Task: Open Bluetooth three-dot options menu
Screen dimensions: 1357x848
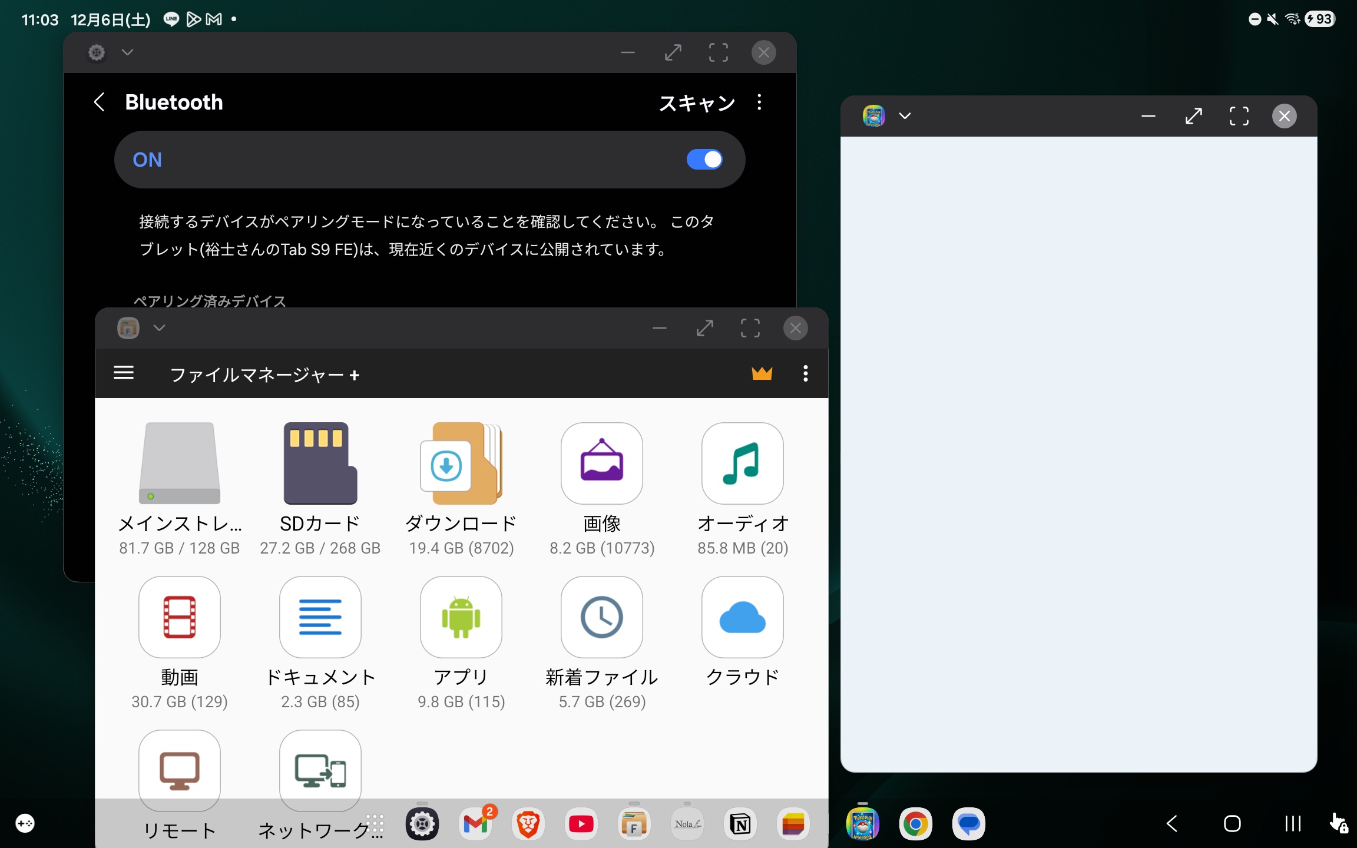Action: click(x=759, y=102)
